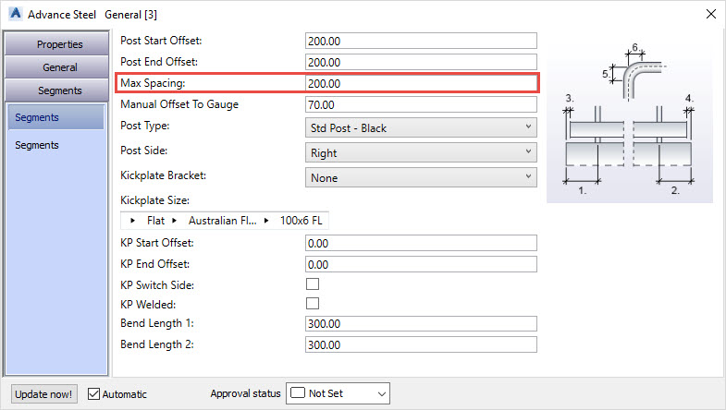Switch to the Properties tab
The height and width of the screenshot is (410, 726).
click(x=59, y=44)
